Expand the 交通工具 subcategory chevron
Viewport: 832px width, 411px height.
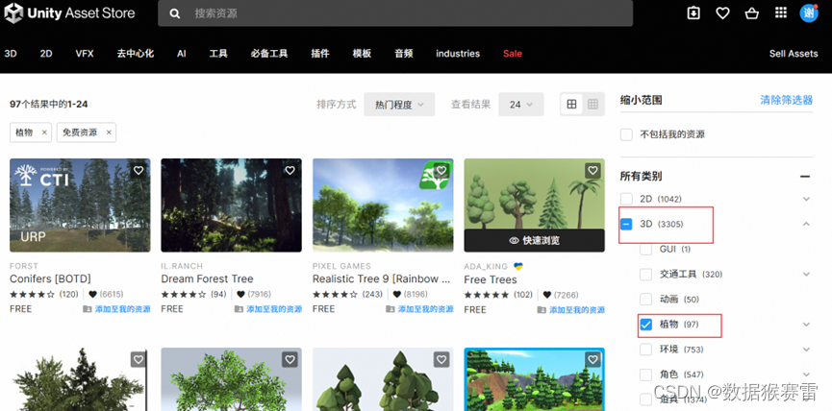coord(807,275)
